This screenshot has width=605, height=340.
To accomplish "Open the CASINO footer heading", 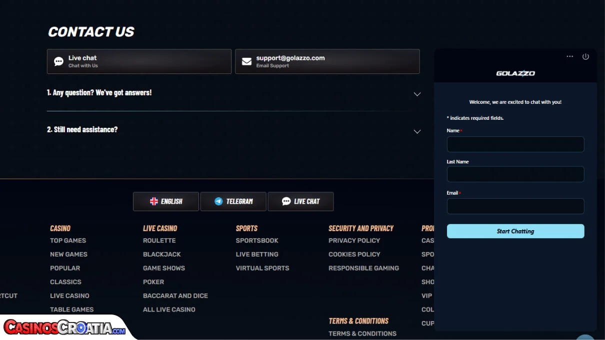I will pyautogui.click(x=60, y=228).
